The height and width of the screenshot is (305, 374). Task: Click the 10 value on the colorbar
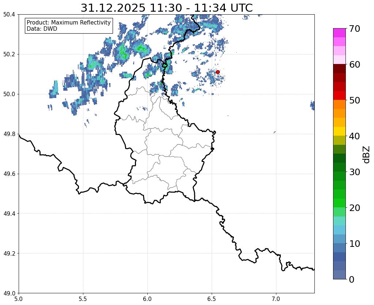[354, 244]
